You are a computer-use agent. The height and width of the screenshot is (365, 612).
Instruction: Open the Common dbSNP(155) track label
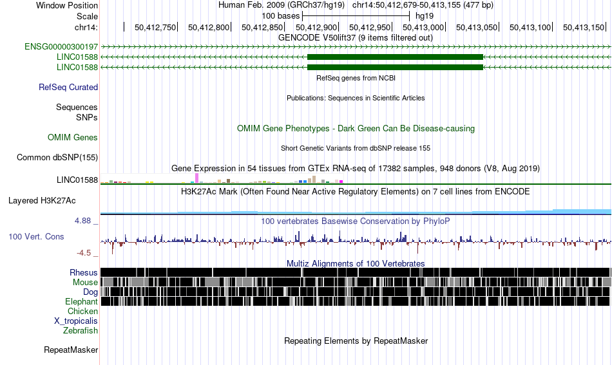pos(57,158)
